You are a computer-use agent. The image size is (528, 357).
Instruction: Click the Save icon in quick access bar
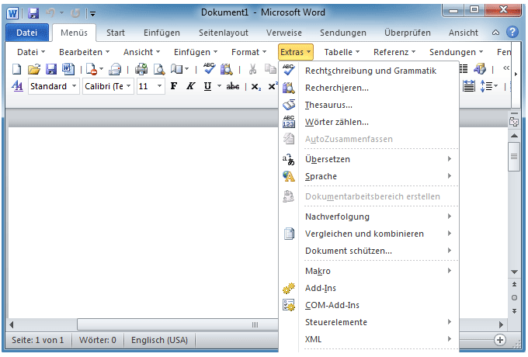[33, 13]
